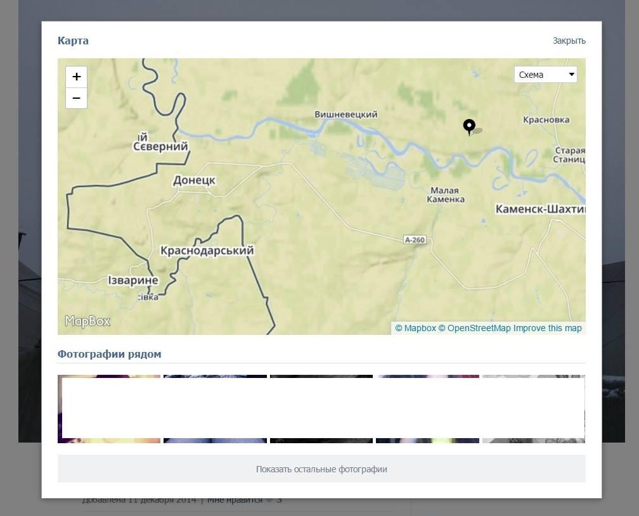
Task: Click the Краснодарський label on the map
Action: [x=207, y=251]
